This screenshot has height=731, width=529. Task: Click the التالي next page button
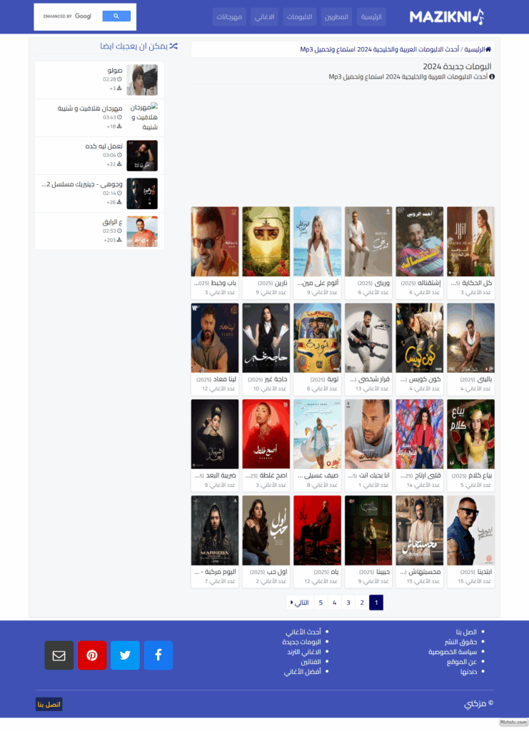click(300, 603)
